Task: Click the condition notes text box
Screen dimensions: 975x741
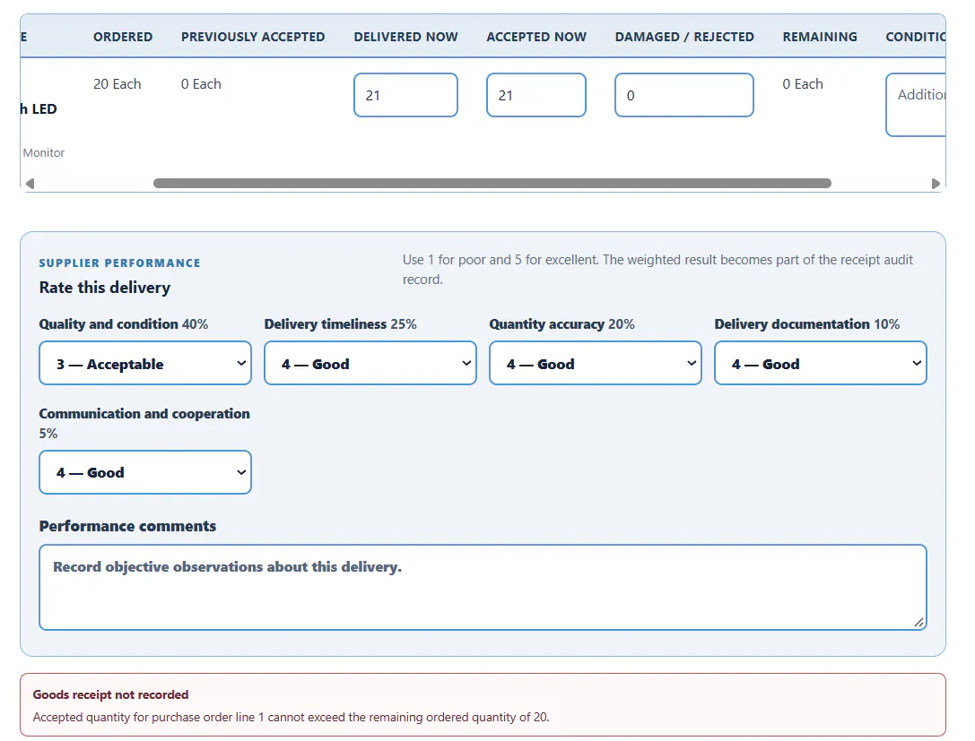Action: point(916,104)
